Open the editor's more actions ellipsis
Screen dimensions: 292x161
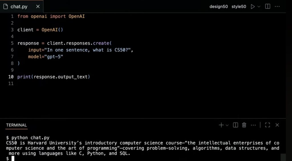(x=277, y=7)
